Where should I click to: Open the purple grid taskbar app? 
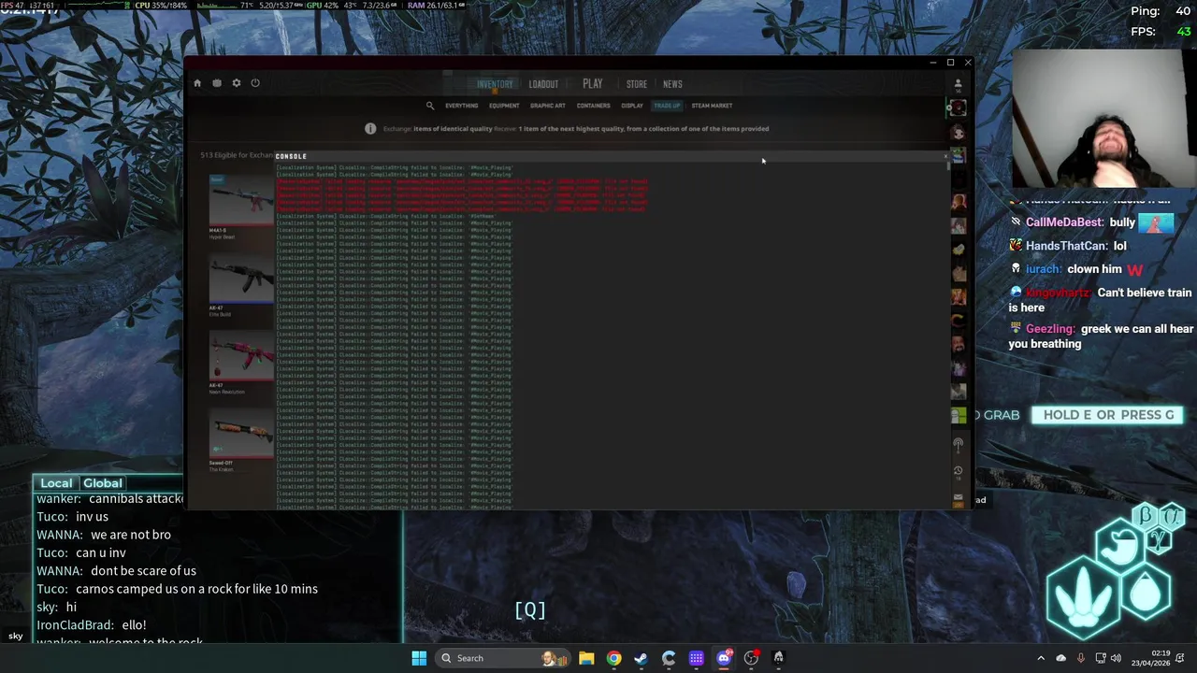697,658
